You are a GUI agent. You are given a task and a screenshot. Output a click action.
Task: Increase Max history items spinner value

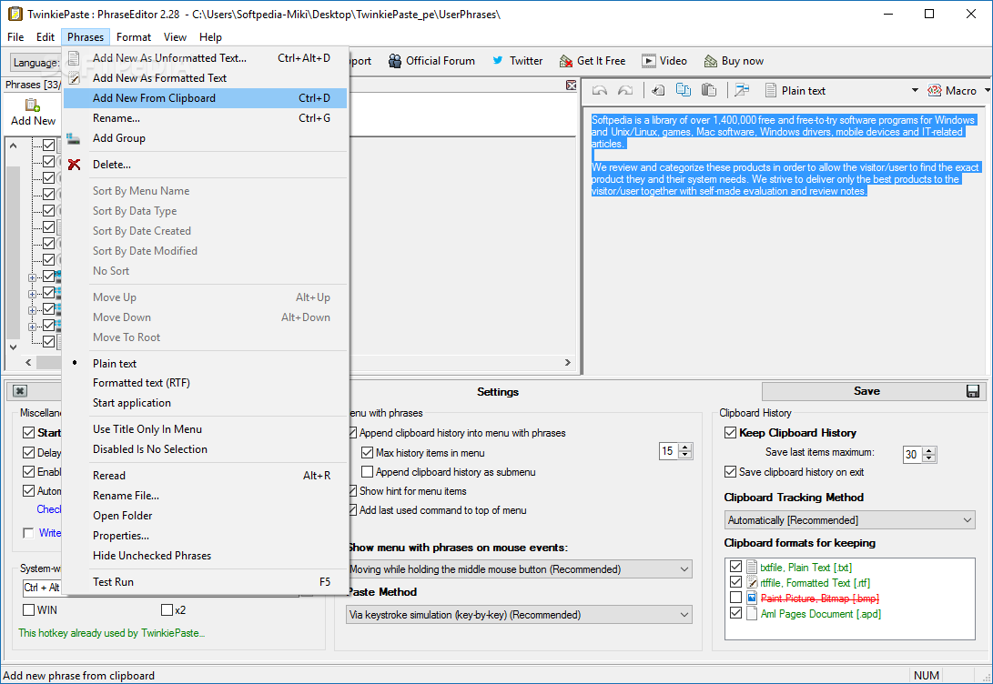(x=685, y=448)
